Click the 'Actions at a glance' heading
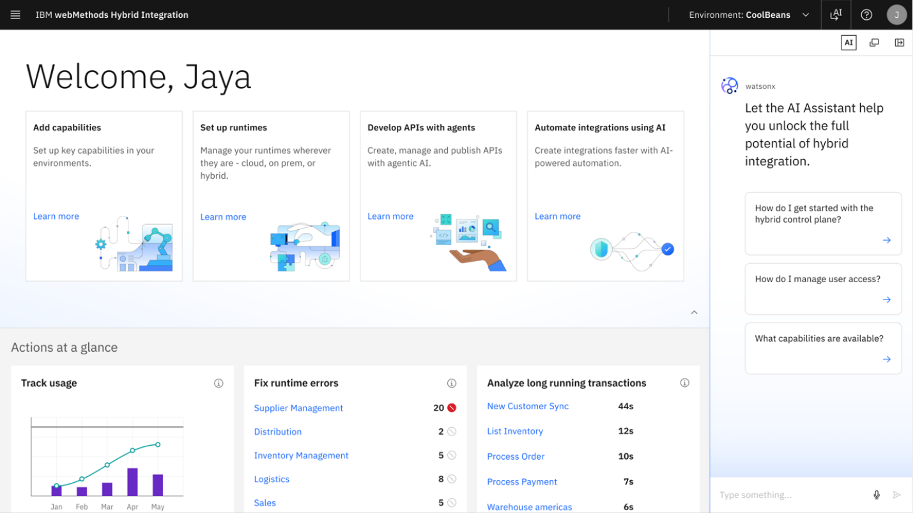Viewport: 915px width, 514px height. 65,348
